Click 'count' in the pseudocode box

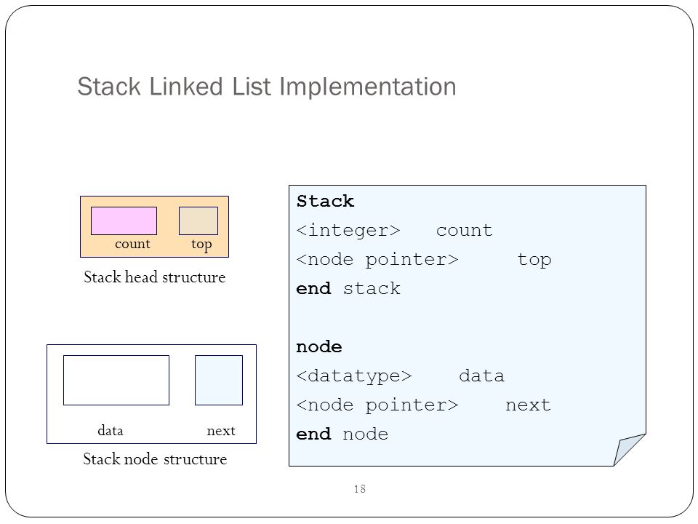pos(464,231)
